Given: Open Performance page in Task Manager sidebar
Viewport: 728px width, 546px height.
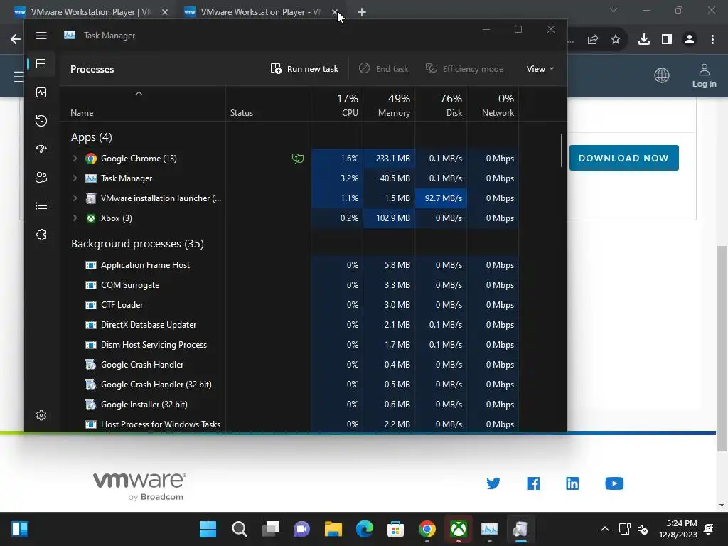Looking at the screenshot, I should (x=41, y=92).
